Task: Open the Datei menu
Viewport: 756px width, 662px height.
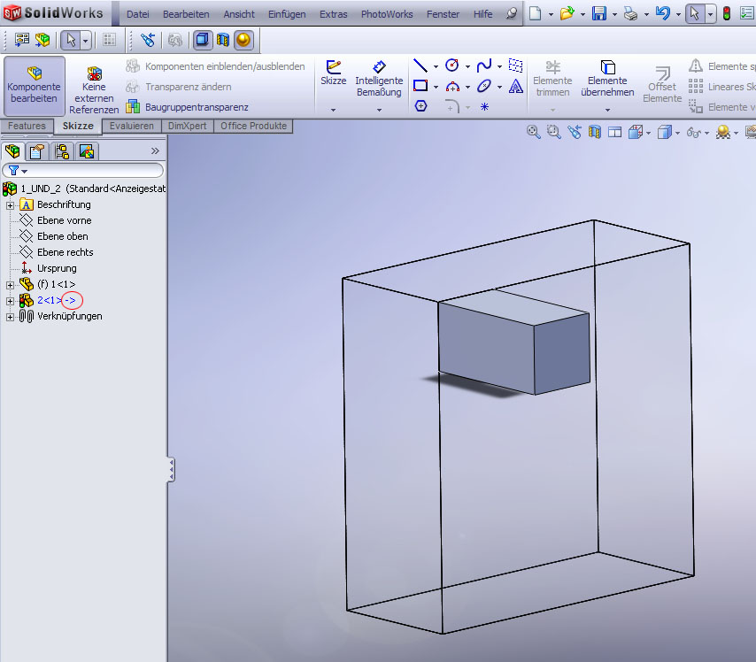Action: pos(138,14)
